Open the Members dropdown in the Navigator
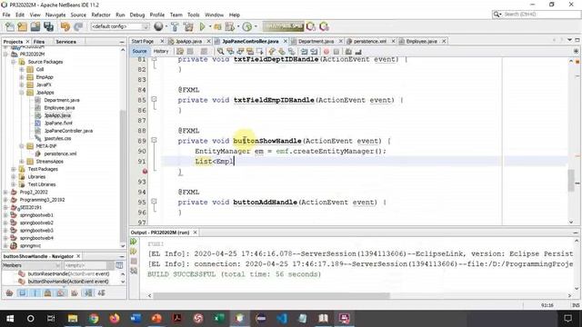Viewport: 582px width, 327px height. [x=31, y=265]
